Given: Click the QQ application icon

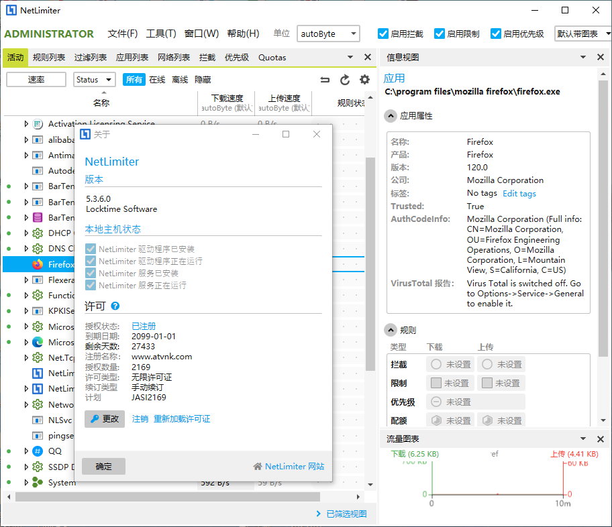Looking at the screenshot, I should 38,451.
